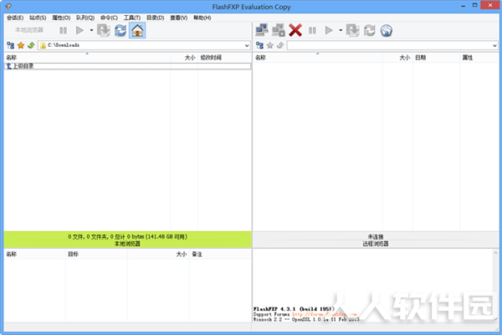Click the remote Connect computers icon

coord(262,30)
